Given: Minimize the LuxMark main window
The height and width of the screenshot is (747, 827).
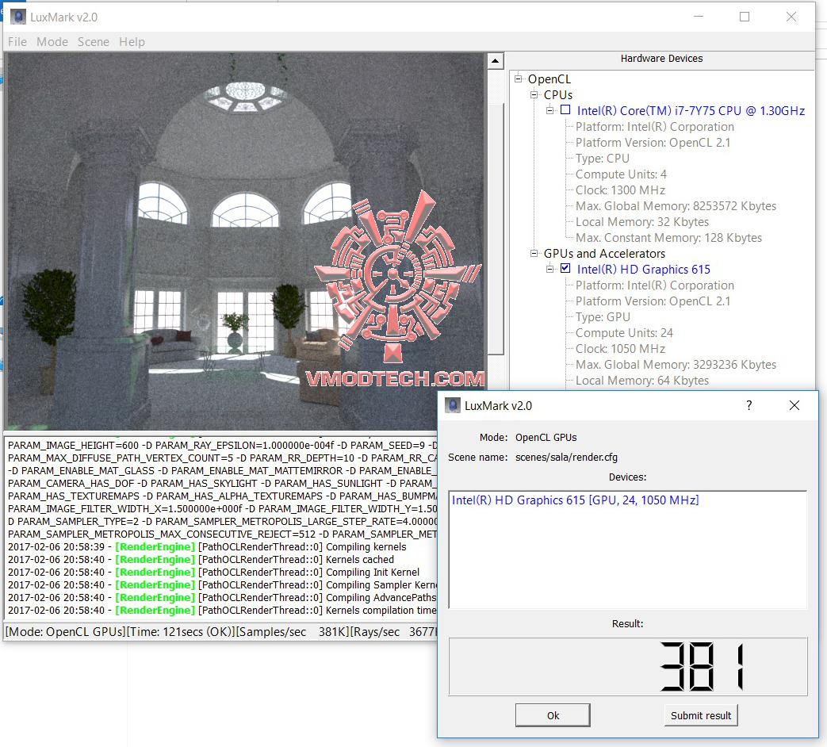Looking at the screenshot, I should [x=699, y=17].
